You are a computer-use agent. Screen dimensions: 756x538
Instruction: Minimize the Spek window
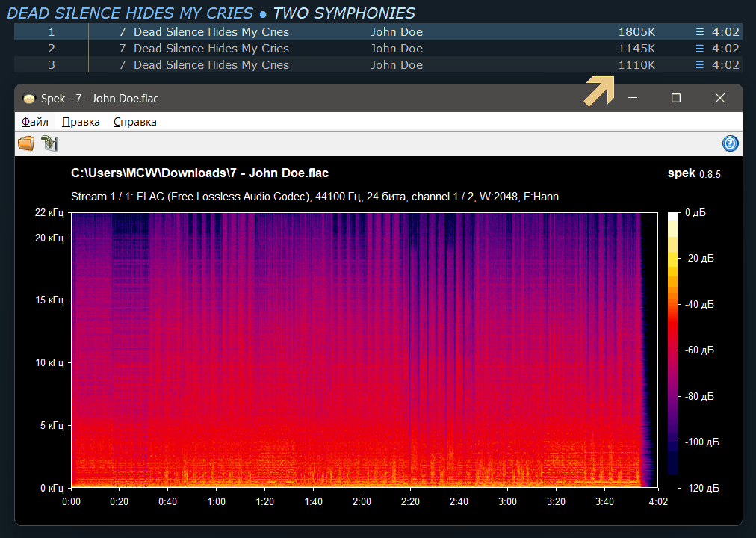click(x=632, y=99)
